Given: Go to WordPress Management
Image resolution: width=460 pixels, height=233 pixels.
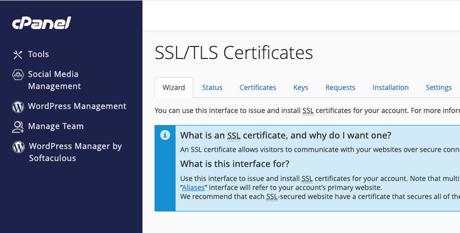Looking at the screenshot, I should tap(77, 106).
